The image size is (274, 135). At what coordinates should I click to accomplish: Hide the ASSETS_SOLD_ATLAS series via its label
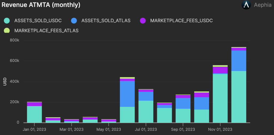point(106,20)
